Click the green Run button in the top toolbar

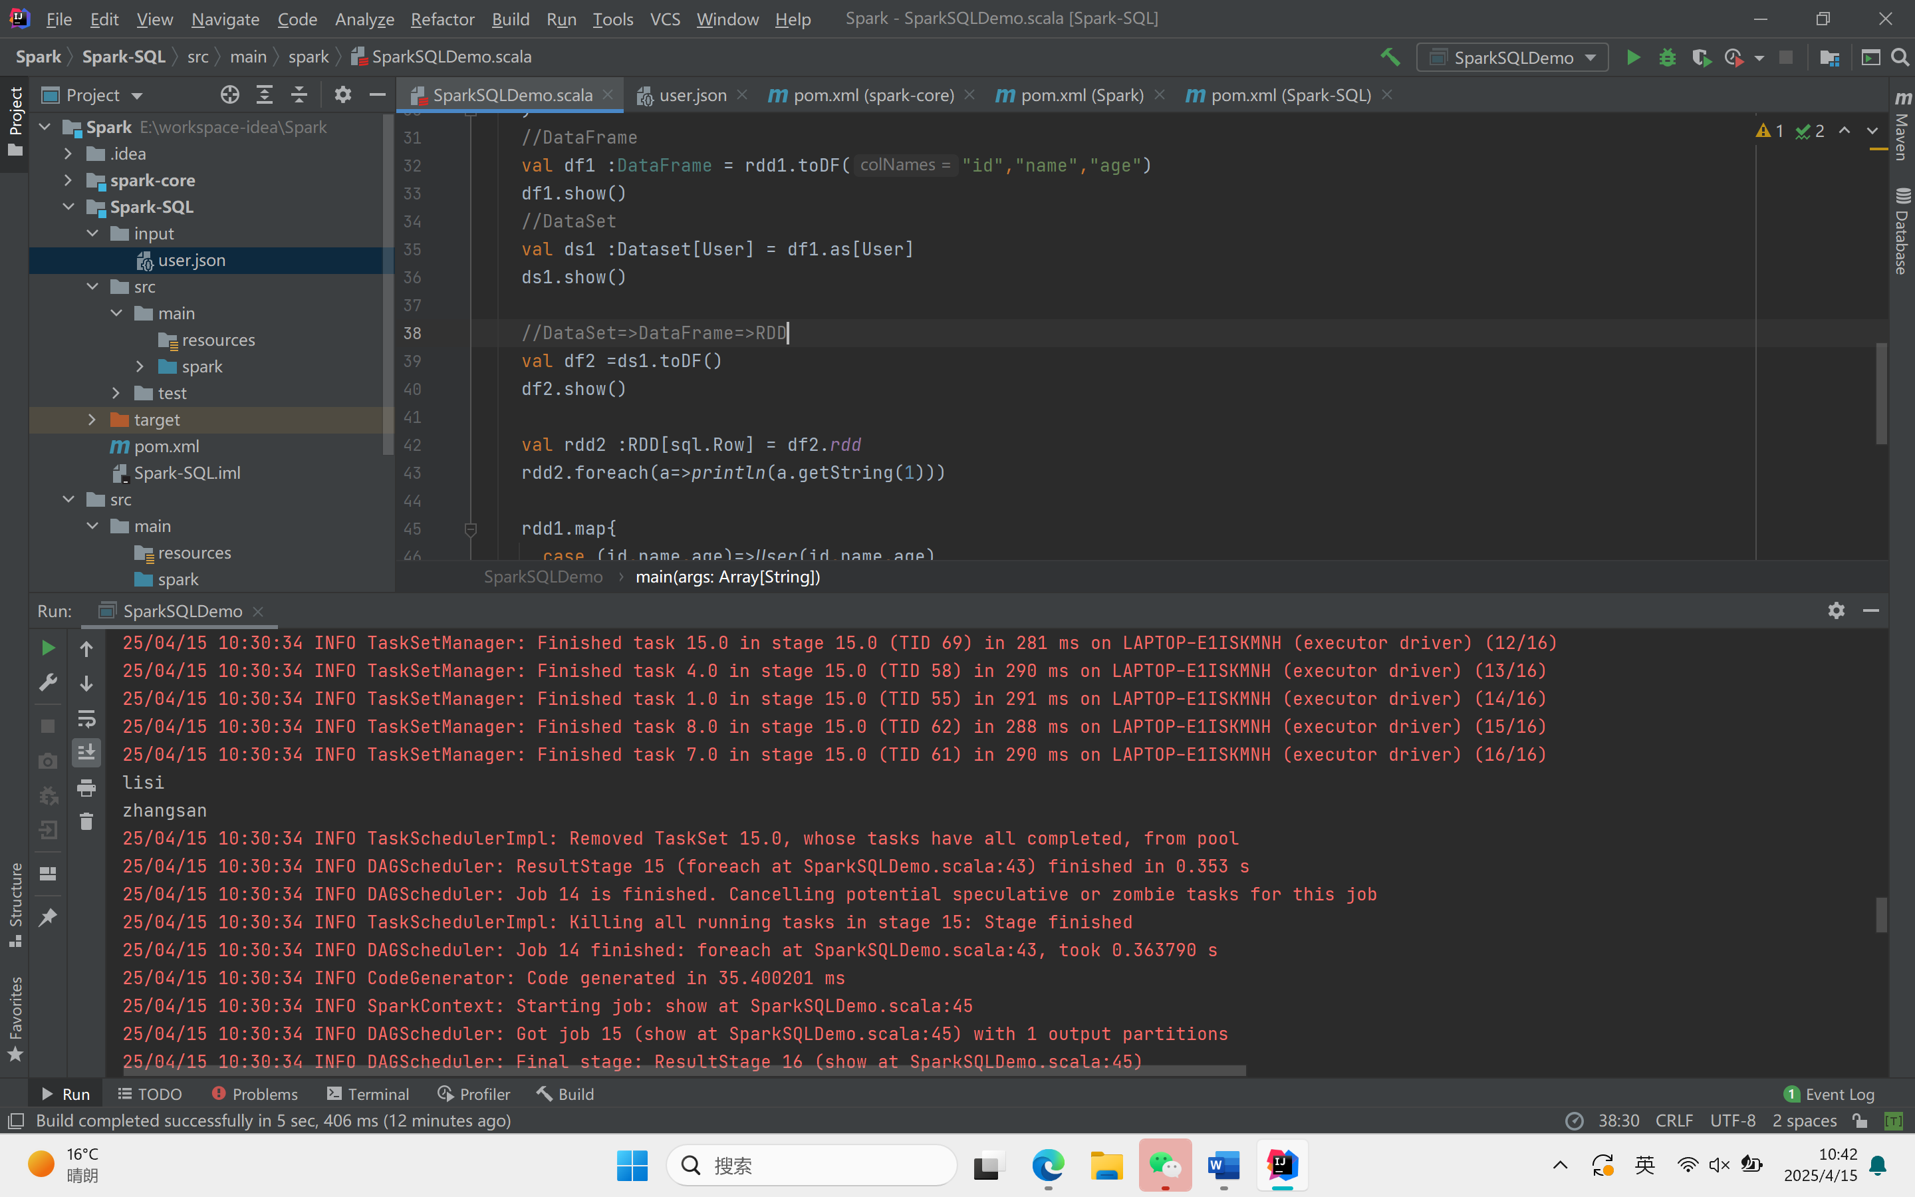(x=1632, y=58)
